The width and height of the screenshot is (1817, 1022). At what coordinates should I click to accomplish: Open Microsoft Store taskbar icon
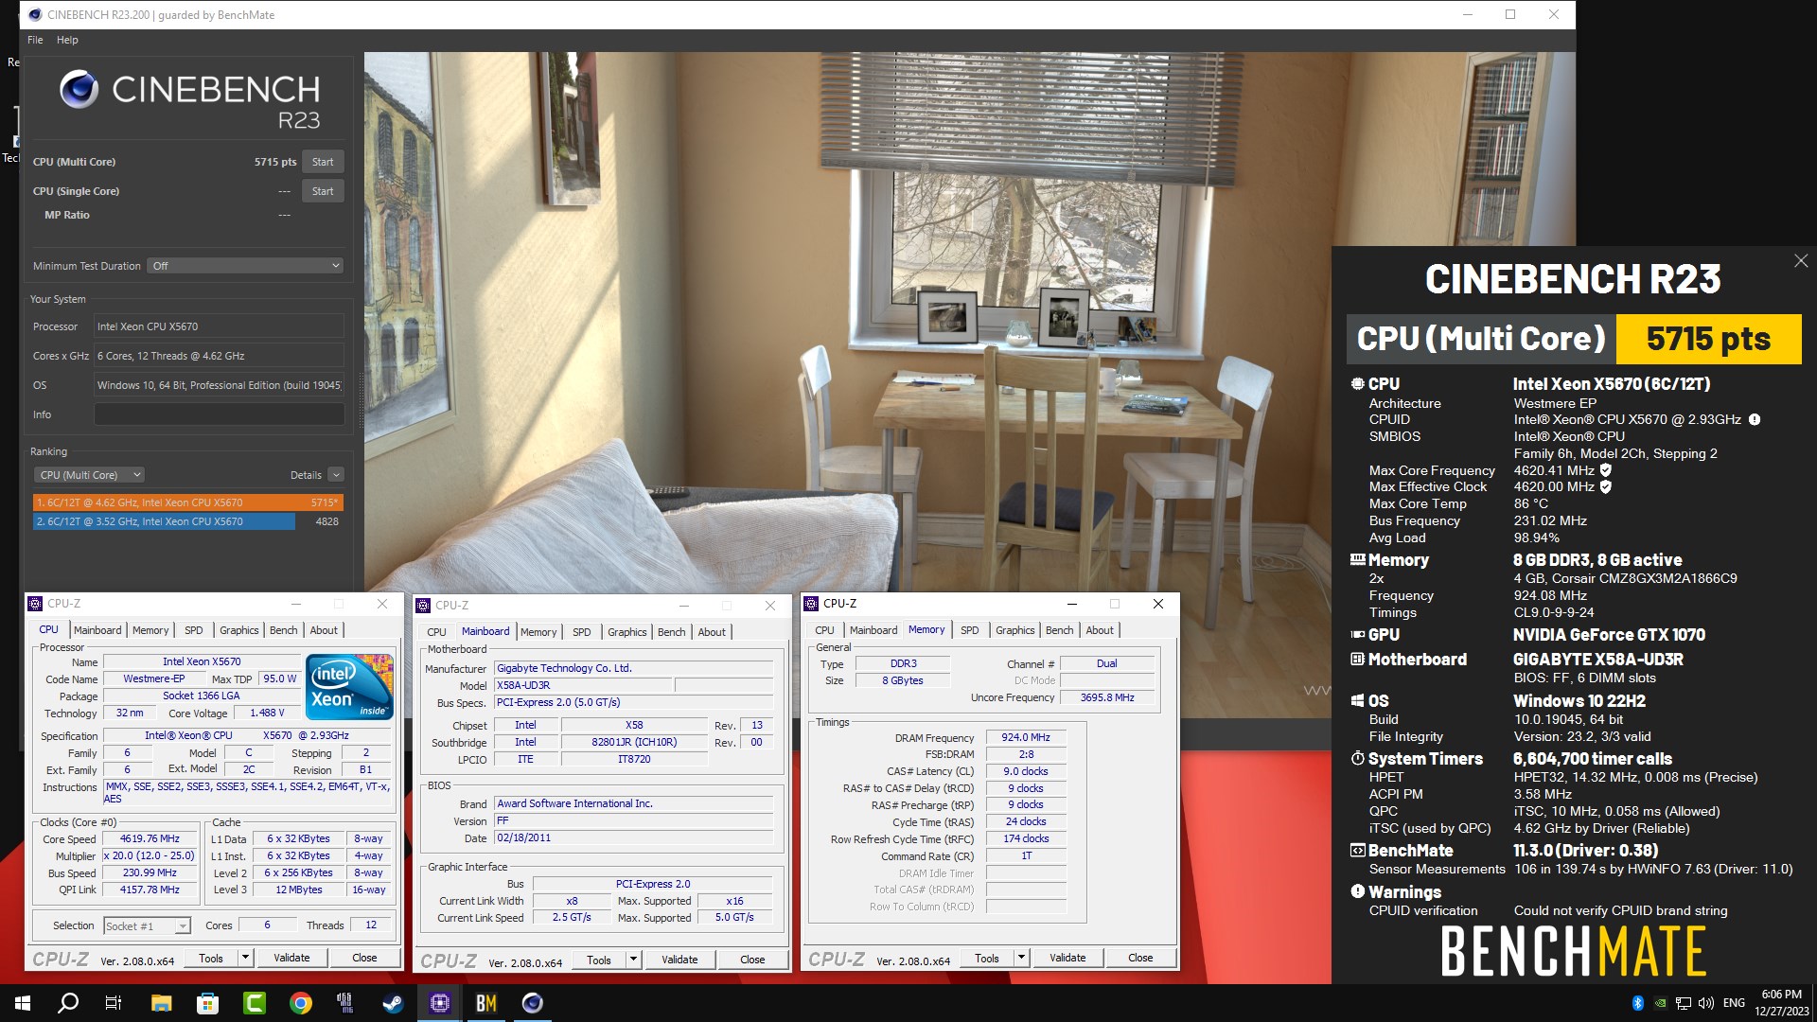pyautogui.click(x=207, y=1003)
